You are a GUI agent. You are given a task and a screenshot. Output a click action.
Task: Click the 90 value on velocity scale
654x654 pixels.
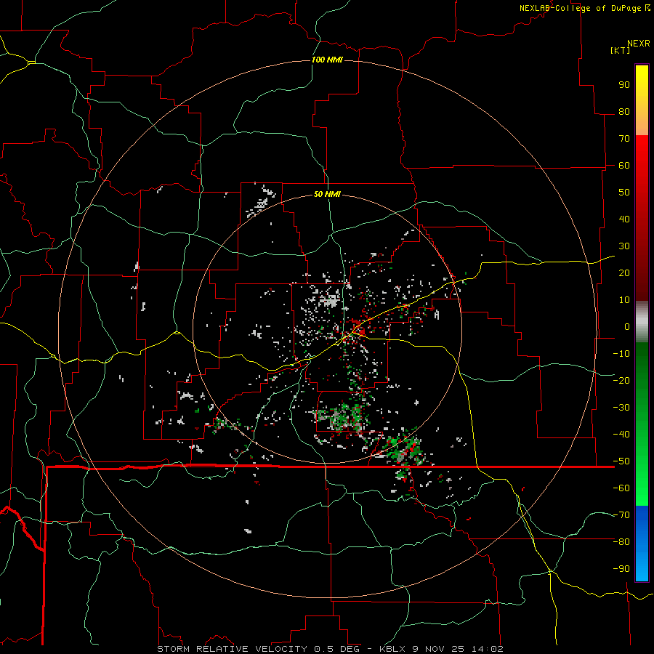click(624, 85)
